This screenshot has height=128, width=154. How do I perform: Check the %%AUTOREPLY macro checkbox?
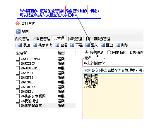pyautogui.click(x=18, y=59)
